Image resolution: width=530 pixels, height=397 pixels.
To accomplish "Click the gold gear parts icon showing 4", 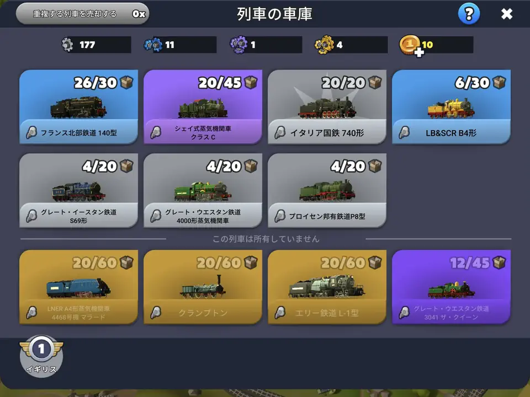I will [x=324, y=45].
